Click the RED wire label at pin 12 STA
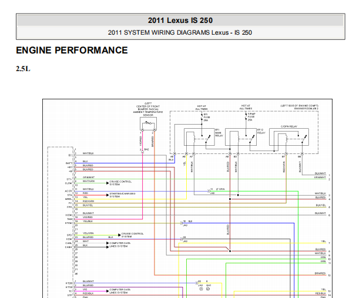Image resolution: width=356 pixels, height=298 pixels. click(85, 193)
